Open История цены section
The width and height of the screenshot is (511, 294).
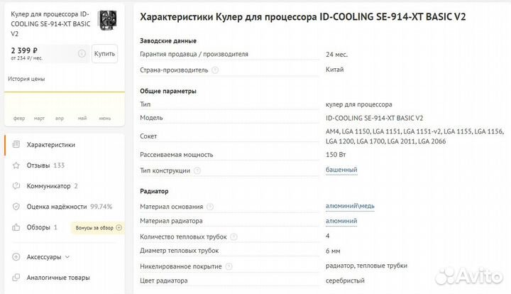pos(26,79)
